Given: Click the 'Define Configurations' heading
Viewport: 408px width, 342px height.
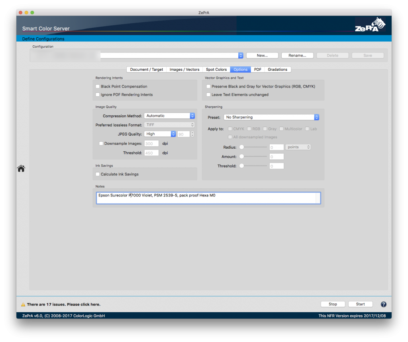Looking at the screenshot, I should (x=43, y=39).
